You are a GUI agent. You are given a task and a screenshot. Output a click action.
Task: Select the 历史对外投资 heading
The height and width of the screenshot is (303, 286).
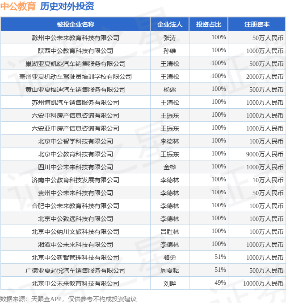tap(67, 6)
